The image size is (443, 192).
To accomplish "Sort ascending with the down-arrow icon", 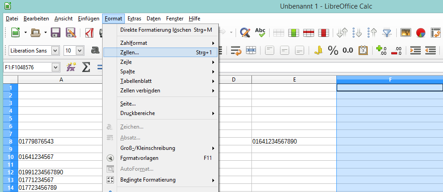I will coord(357,33).
